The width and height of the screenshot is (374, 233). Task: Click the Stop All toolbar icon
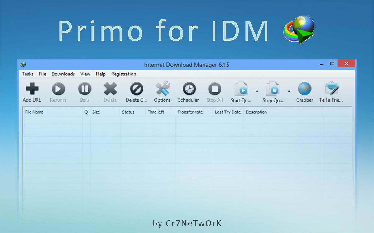click(215, 89)
